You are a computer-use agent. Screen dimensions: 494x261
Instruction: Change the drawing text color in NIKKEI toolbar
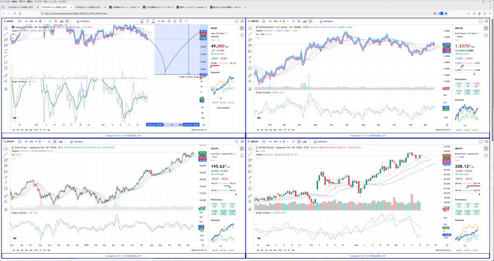click(154, 21)
